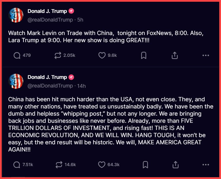Share the MAKE AMERICA GREAT AGAIN post
The image size is (221, 179).
point(175,164)
